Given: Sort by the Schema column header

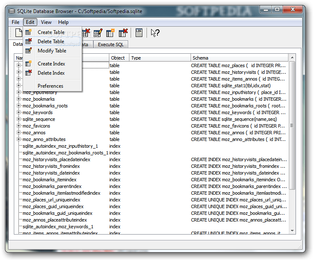Looking at the screenshot, I should [x=239, y=58].
